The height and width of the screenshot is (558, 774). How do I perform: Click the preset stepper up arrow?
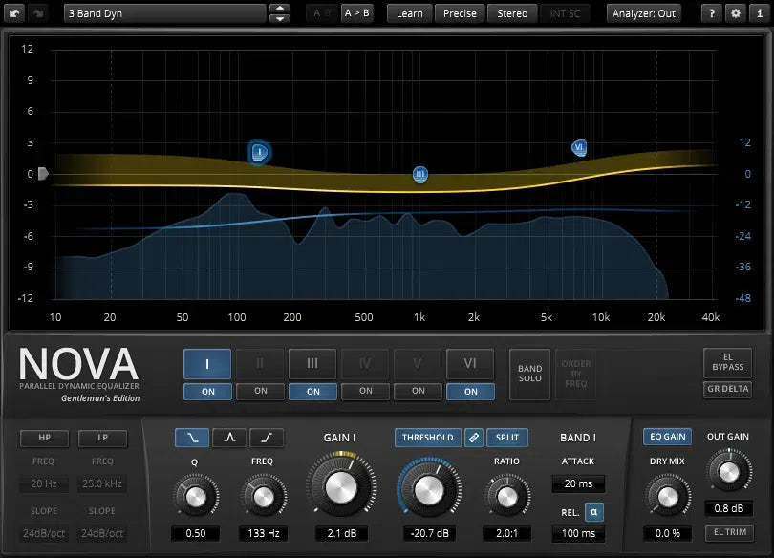tap(280, 9)
